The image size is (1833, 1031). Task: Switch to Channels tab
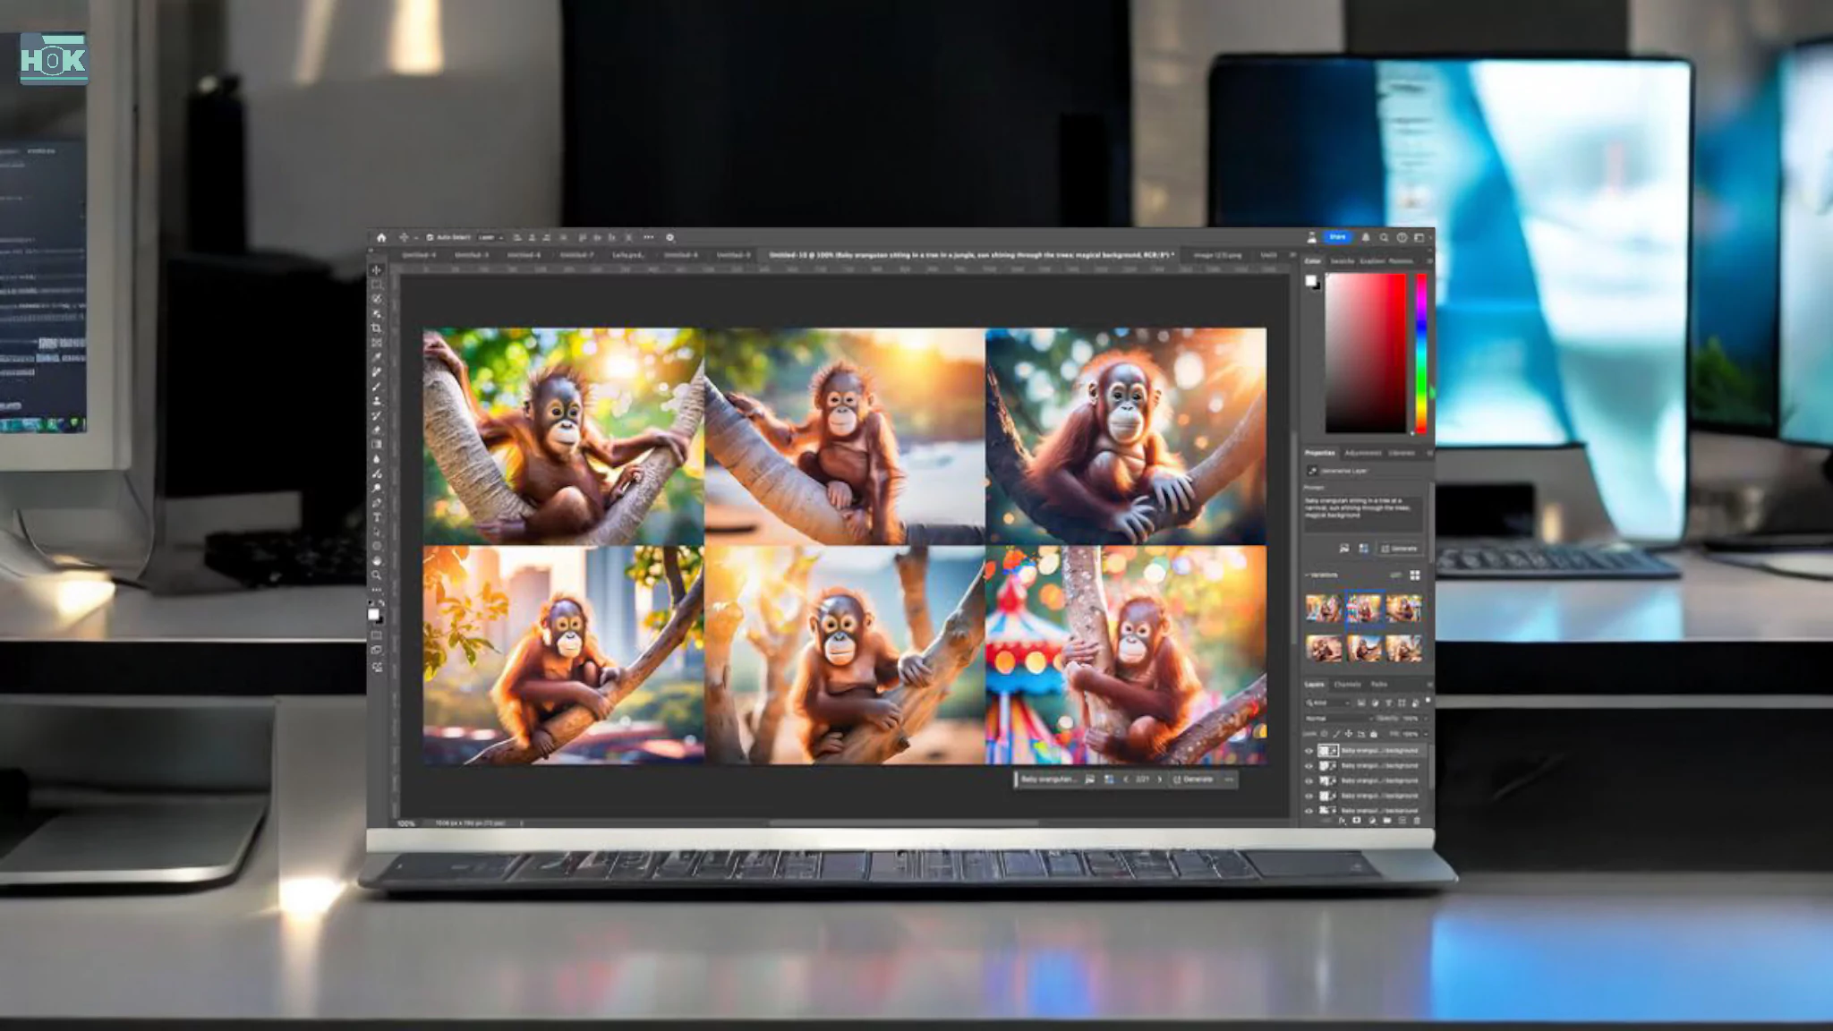click(x=1347, y=685)
